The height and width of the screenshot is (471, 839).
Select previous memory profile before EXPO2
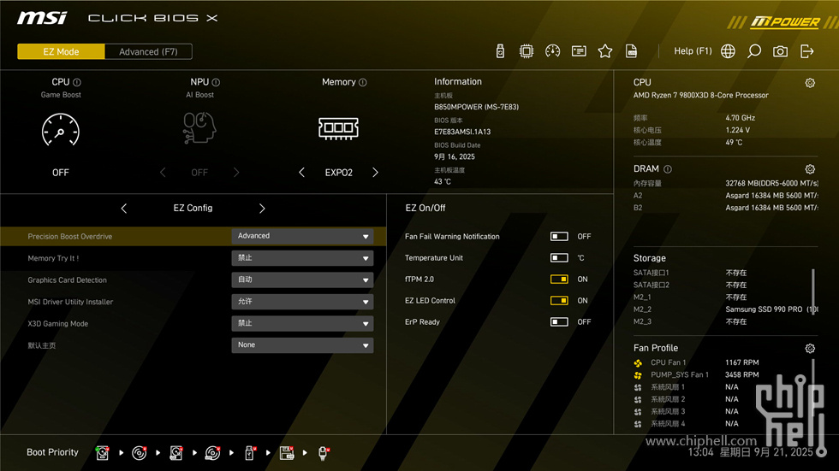coord(301,173)
